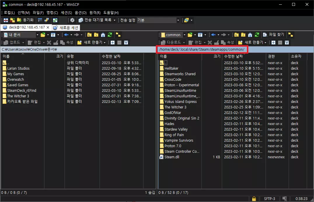Click local select files plus icon
Viewport: 314px width, 202px height.
tap(113, 42)
